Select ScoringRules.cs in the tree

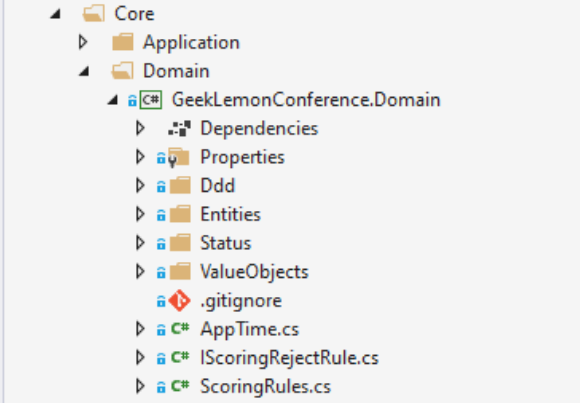[265, 387]
